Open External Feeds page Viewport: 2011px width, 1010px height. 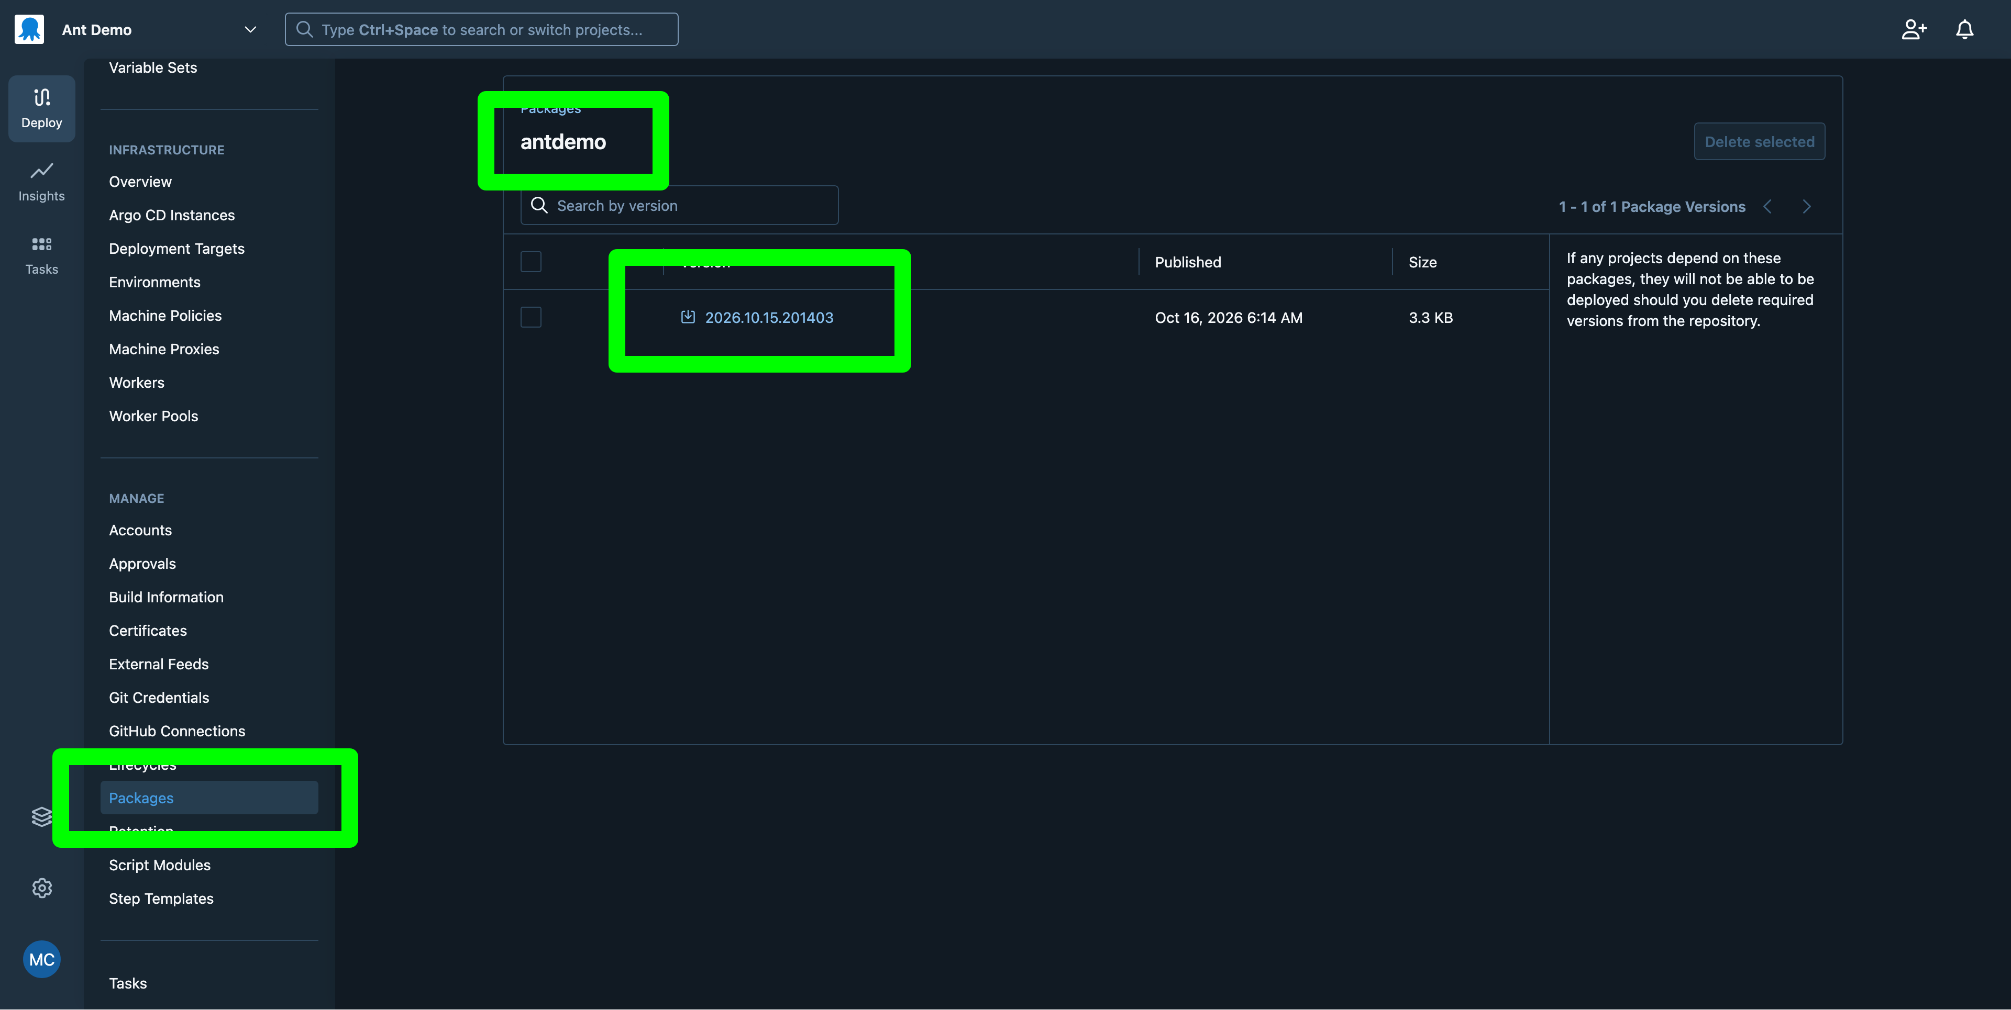click(159, 665)
